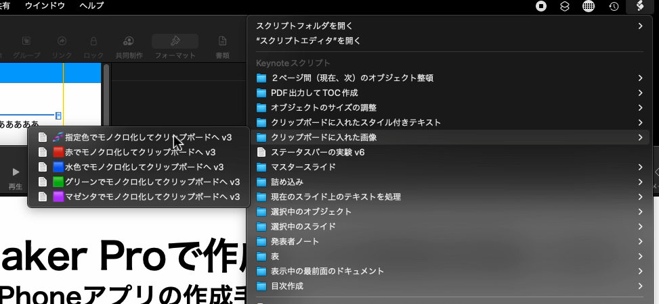The height and width of the screenshot is (304, 659).
Task: Open the ヘルプ menu in menu bar
Action: click(x=91, y=5)
